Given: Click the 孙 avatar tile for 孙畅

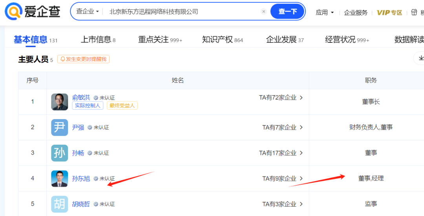Looking at the screenshot, I should pyautogui.click(x=60, y=153).
